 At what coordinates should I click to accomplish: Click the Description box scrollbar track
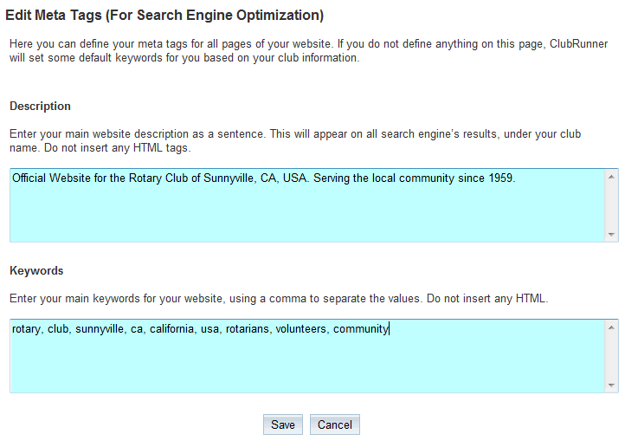click(612, 205)
